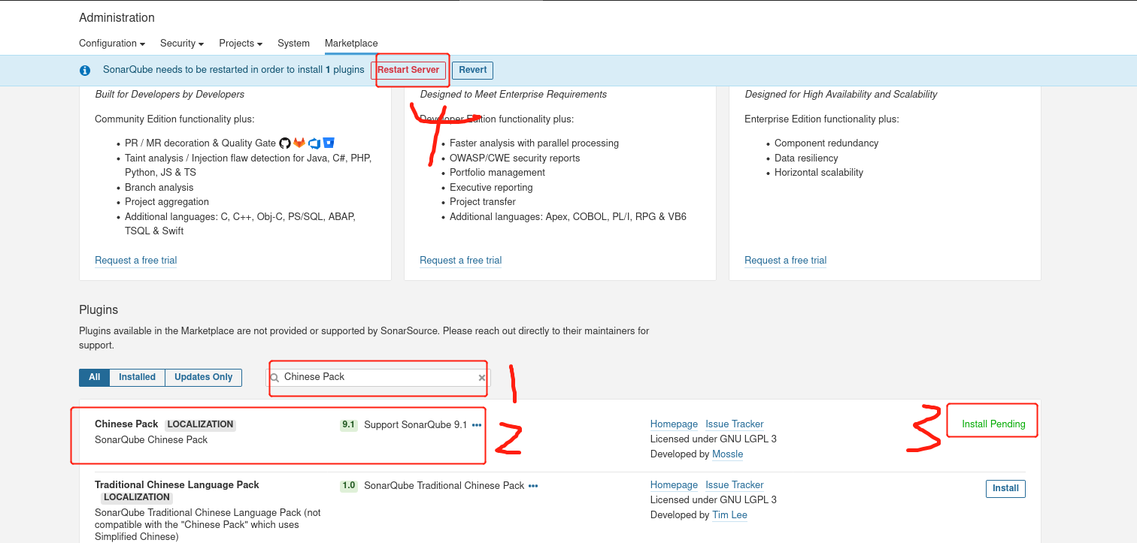Click the Azure DevOps icon in the list
1137x543 pixels.
(314, 143)
